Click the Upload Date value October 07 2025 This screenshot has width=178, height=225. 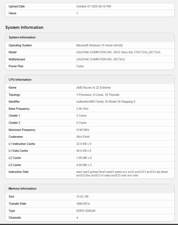(94, 6)
